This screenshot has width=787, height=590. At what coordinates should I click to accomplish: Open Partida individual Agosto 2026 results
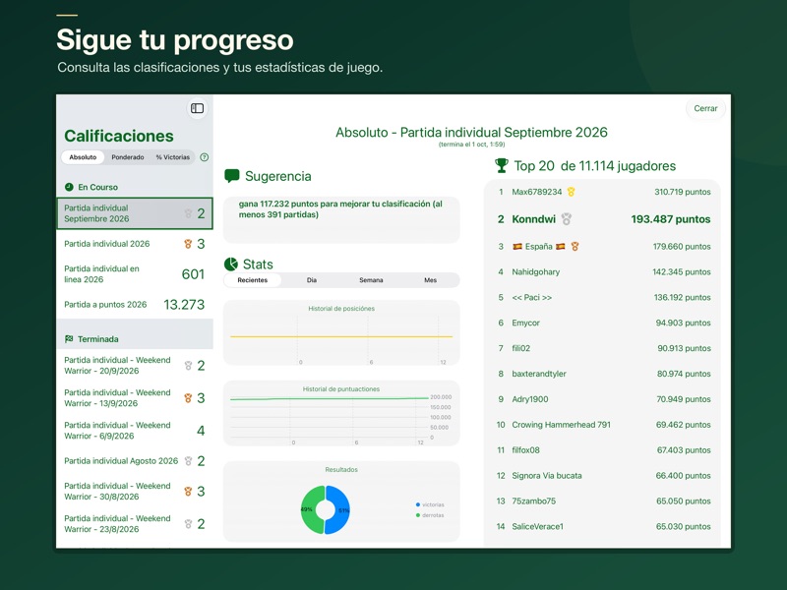click(x=135, y=461)
